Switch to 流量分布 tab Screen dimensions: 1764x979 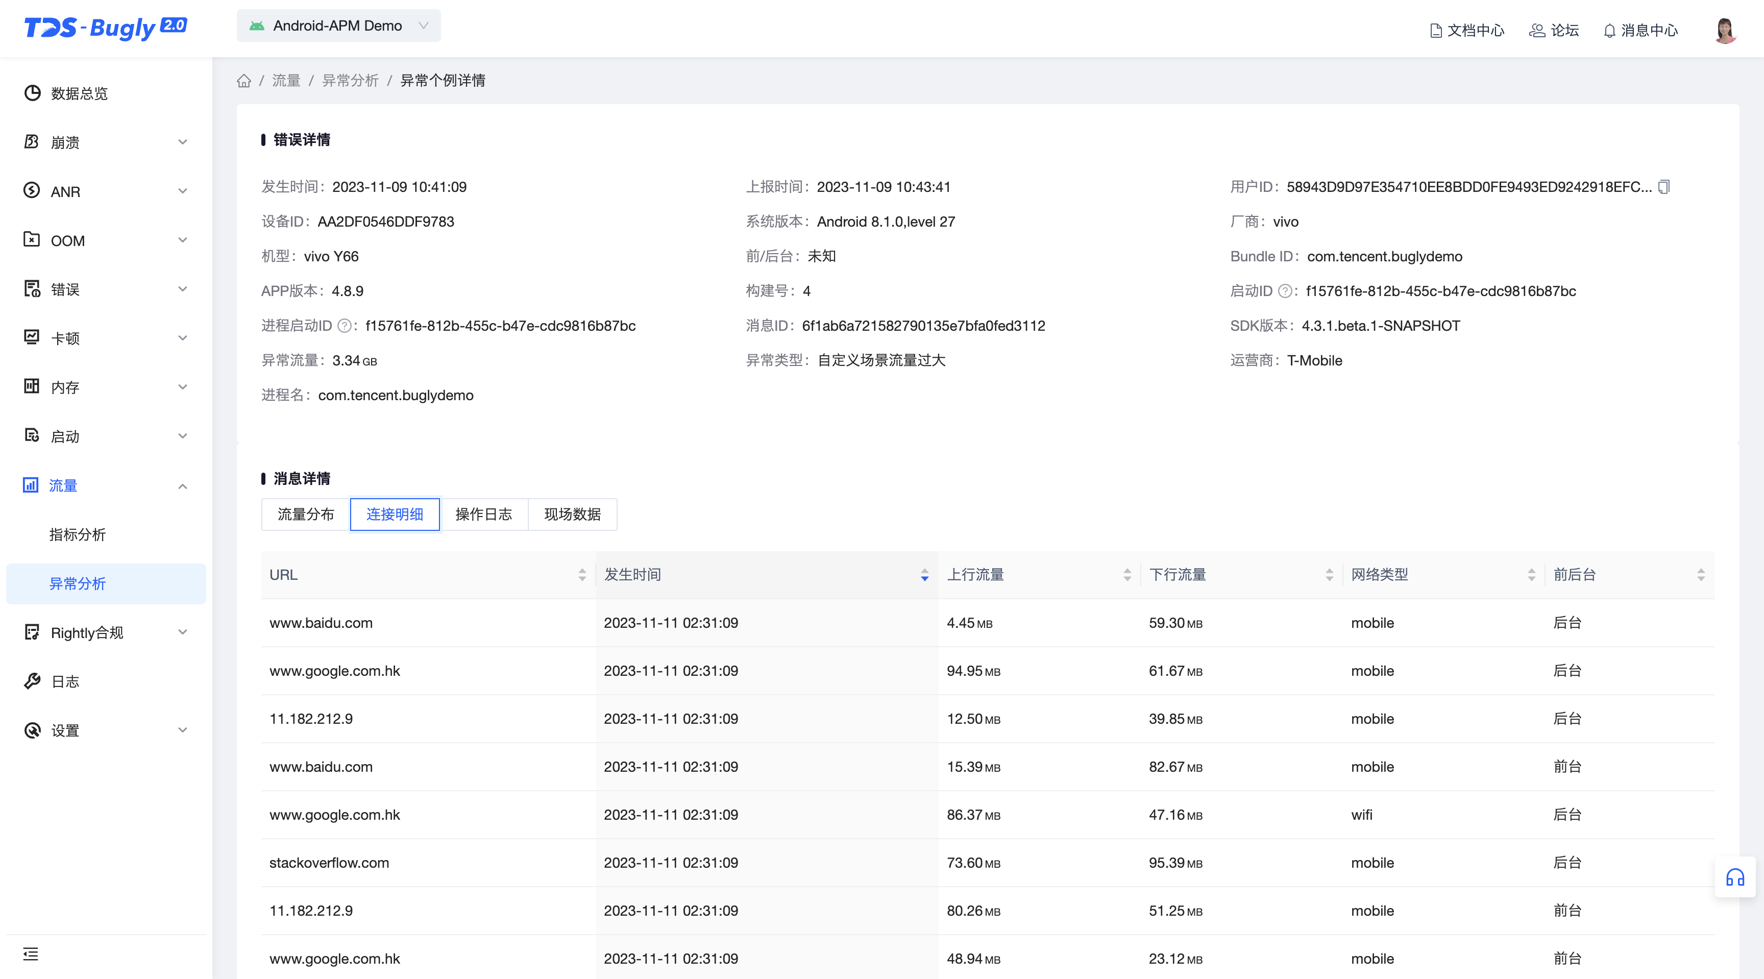point(305,514)
